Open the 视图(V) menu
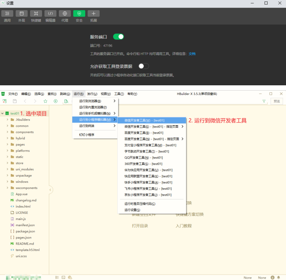The height and width of the screenshot is (280, 286). point(106,94)
